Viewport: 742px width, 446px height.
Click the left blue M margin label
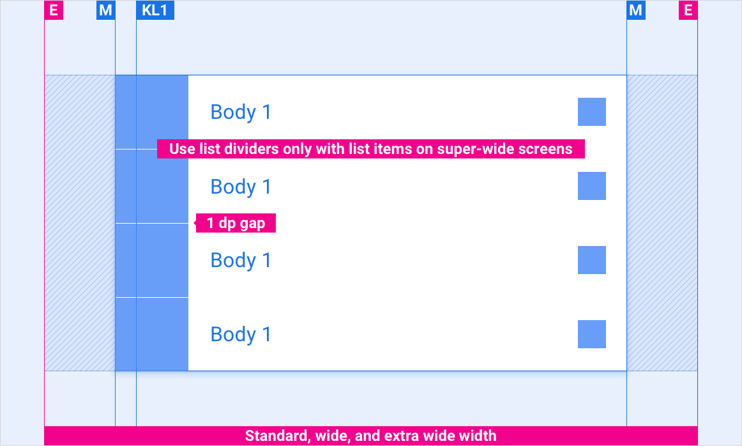tap(105, 10)
